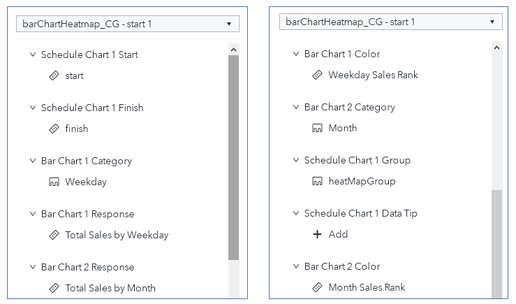The image size is (516, 304).
Task: Click the category icon beside Weekday
Action: pos(54,182)
